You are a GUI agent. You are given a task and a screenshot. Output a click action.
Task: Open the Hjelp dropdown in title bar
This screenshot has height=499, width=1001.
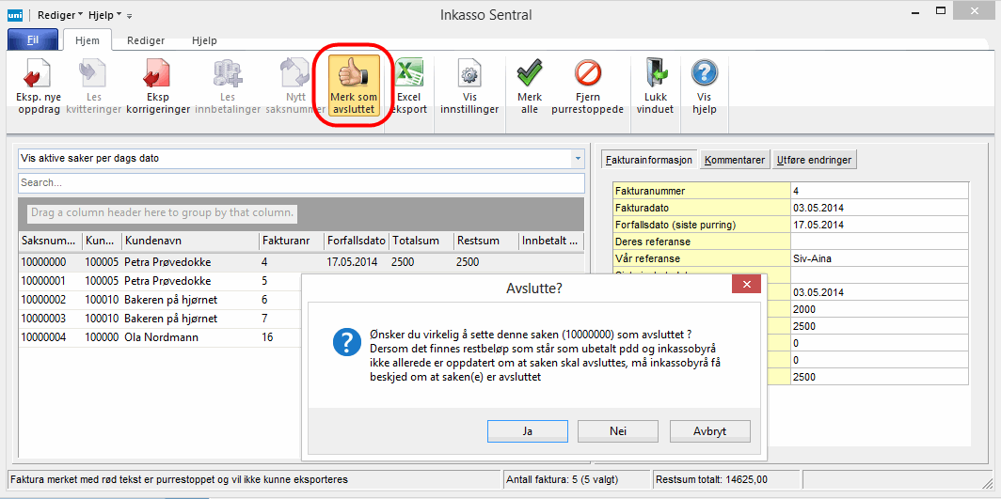pyautogui.click(x=104, y=15)
